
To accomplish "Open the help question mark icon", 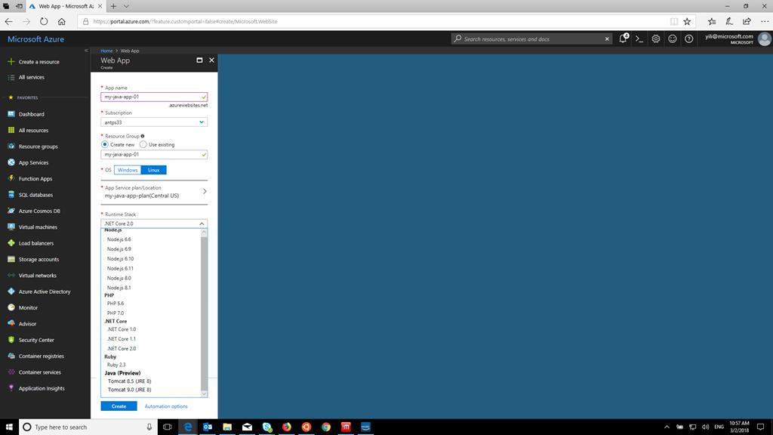I will click(x=688, y=39).
